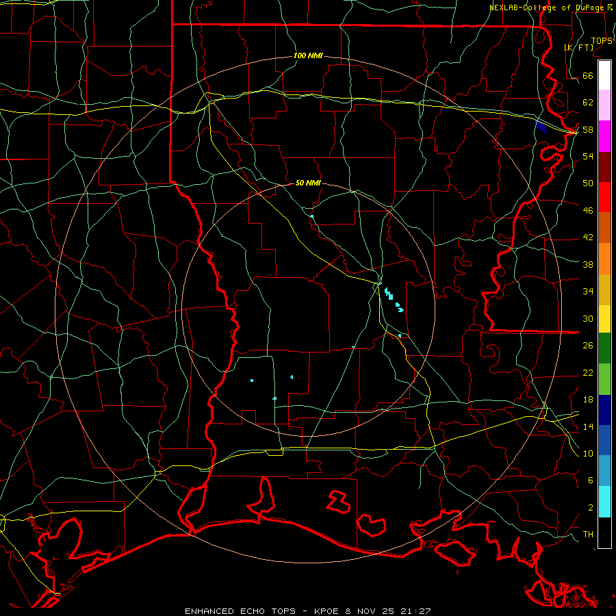The image size is (616, 616).
Task: Click the '50 NMI' range ring label
Action: point(308,183)
